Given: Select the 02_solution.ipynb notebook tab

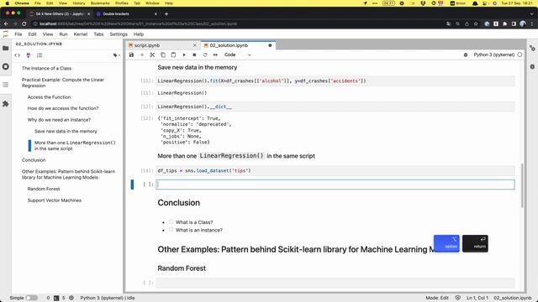Looking at the screenshot, I should pyautogui.click(x=237, y=45).
